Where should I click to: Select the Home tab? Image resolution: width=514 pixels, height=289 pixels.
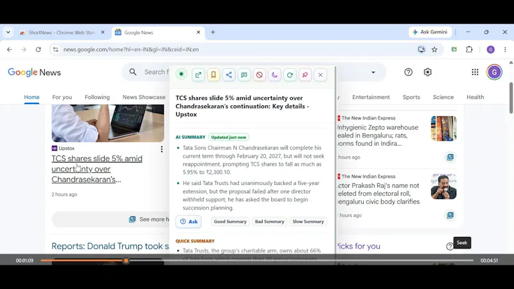coord(31,97)
